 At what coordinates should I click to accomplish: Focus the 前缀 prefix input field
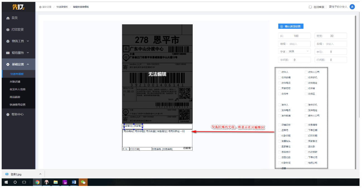click(294, 44)
